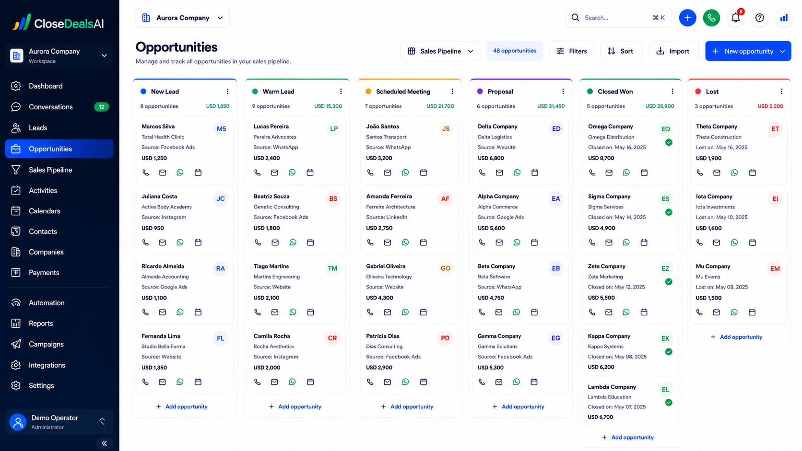Image resolution: width=802 pixels, height=451 pixels.
Task: Click WhatsApp icon on Mu Company card
Action: point(734,312)
